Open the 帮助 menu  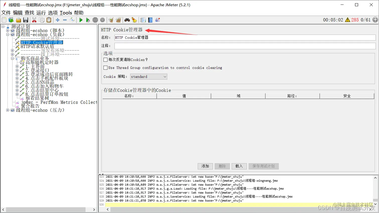(x=79, y=13)
